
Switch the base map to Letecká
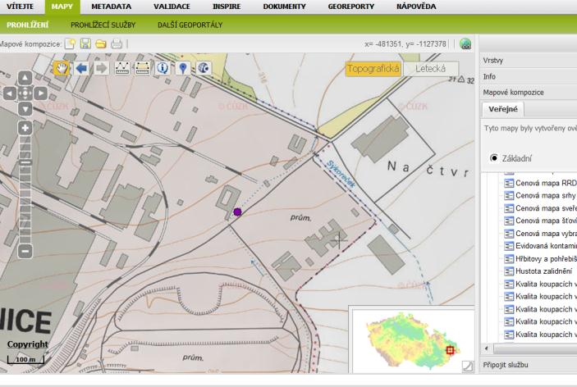431,69
